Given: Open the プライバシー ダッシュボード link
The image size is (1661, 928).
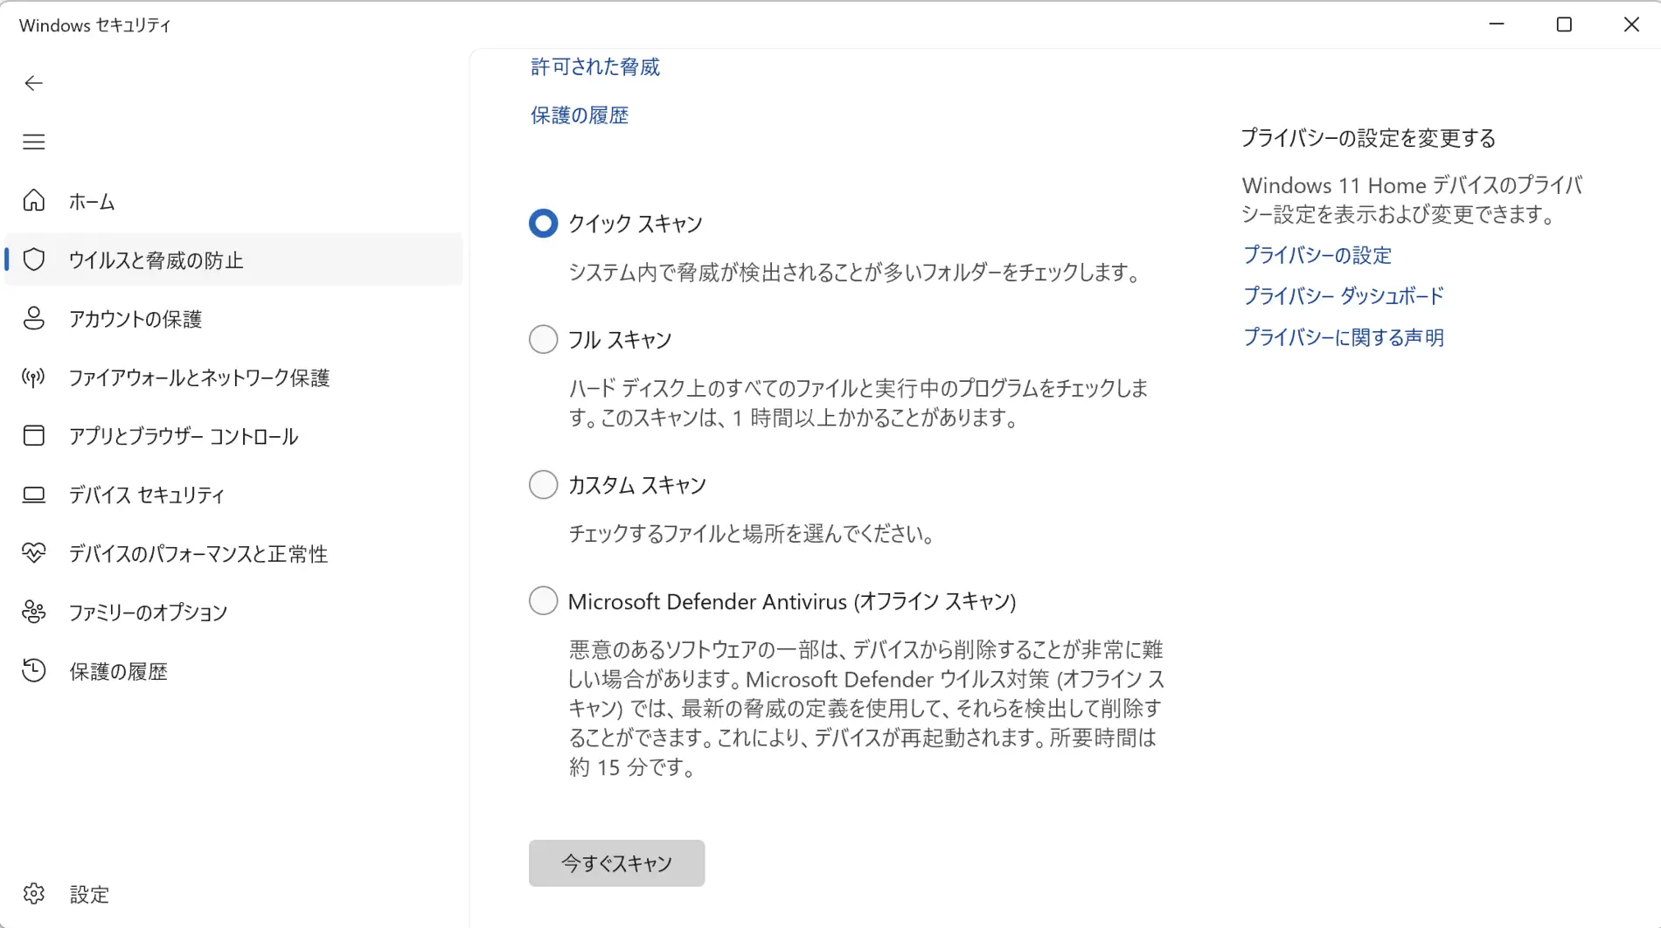Looking at the screenshot, I should pos(1343,296).
